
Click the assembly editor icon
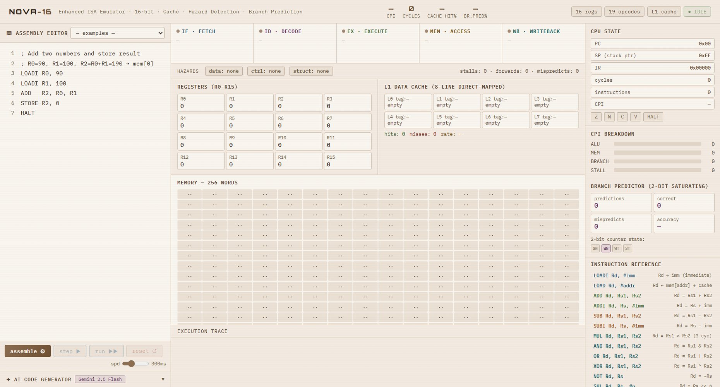click(x=9, y=33)
